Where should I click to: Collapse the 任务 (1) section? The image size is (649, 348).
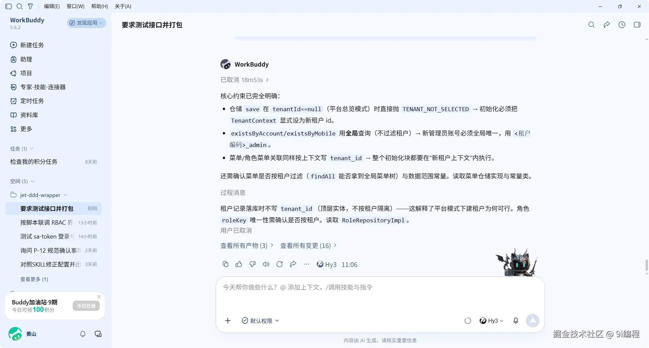click(x=22, y=149)
